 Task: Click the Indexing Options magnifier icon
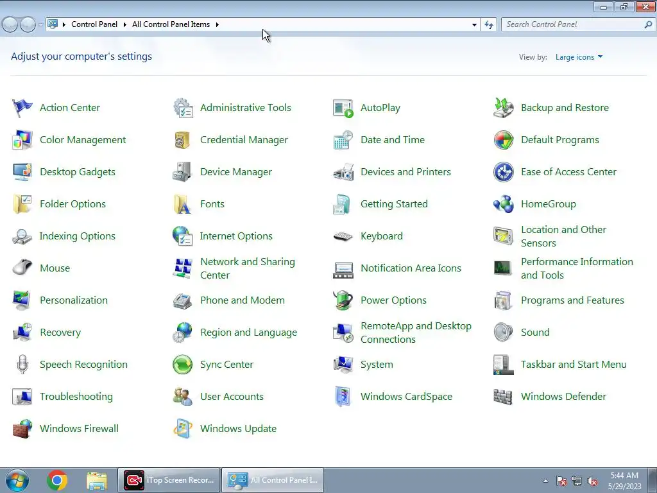tap(22, 236)
